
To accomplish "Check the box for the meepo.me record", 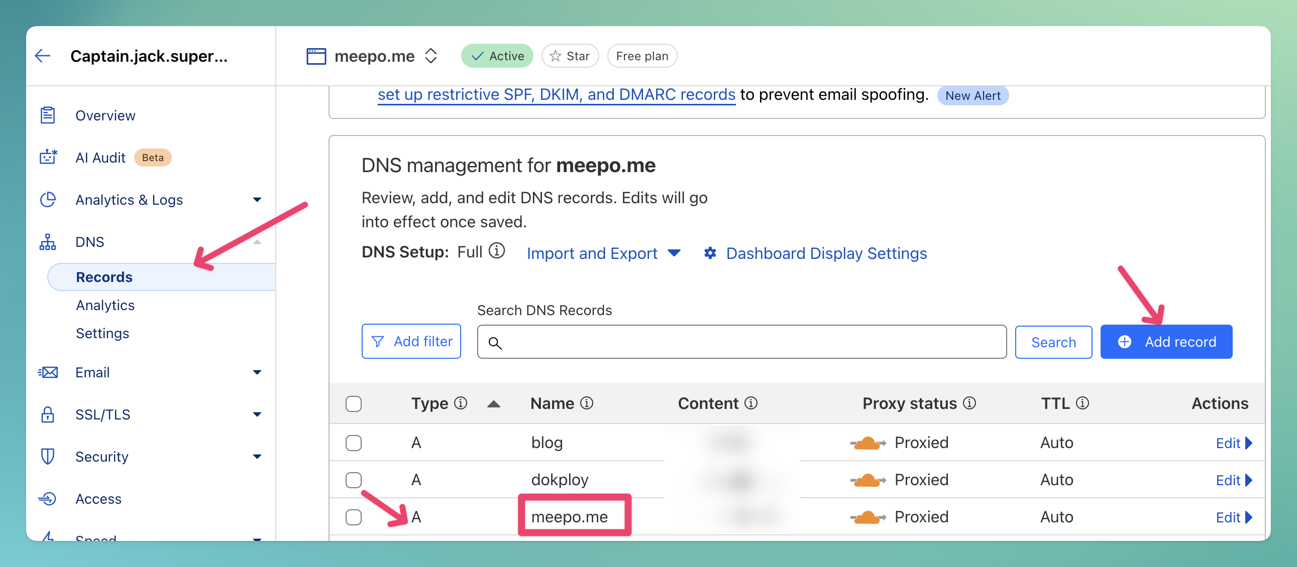I will coord(354,517).
